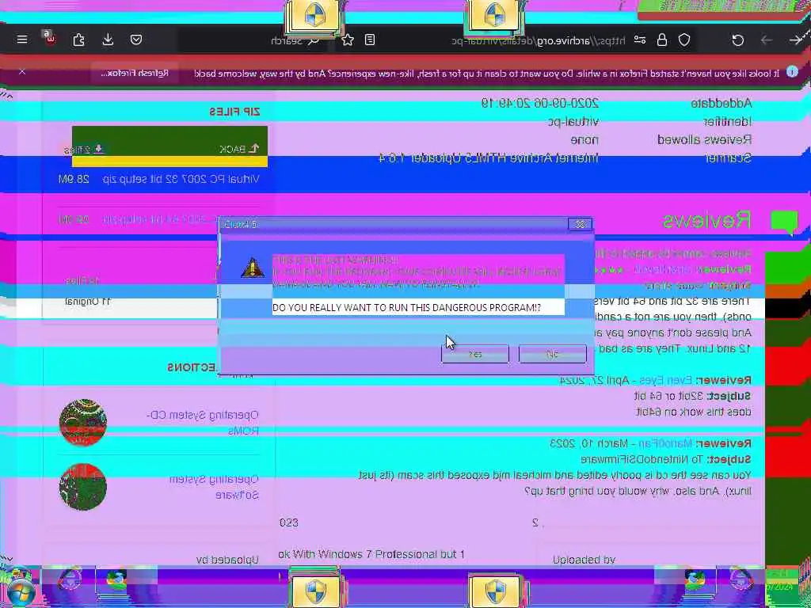Click the padlock site security icon

click(x=661, y=40)
